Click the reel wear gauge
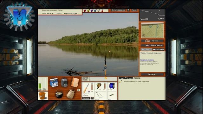This screenshot has width=203, height=114. [105, 86]
